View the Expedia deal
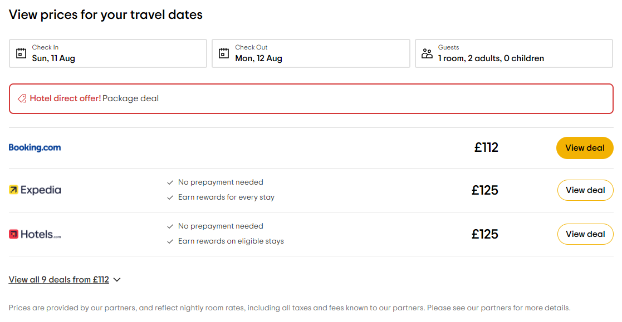The width and height of the screenshot is (622, 322). click(x=585, y=190)
